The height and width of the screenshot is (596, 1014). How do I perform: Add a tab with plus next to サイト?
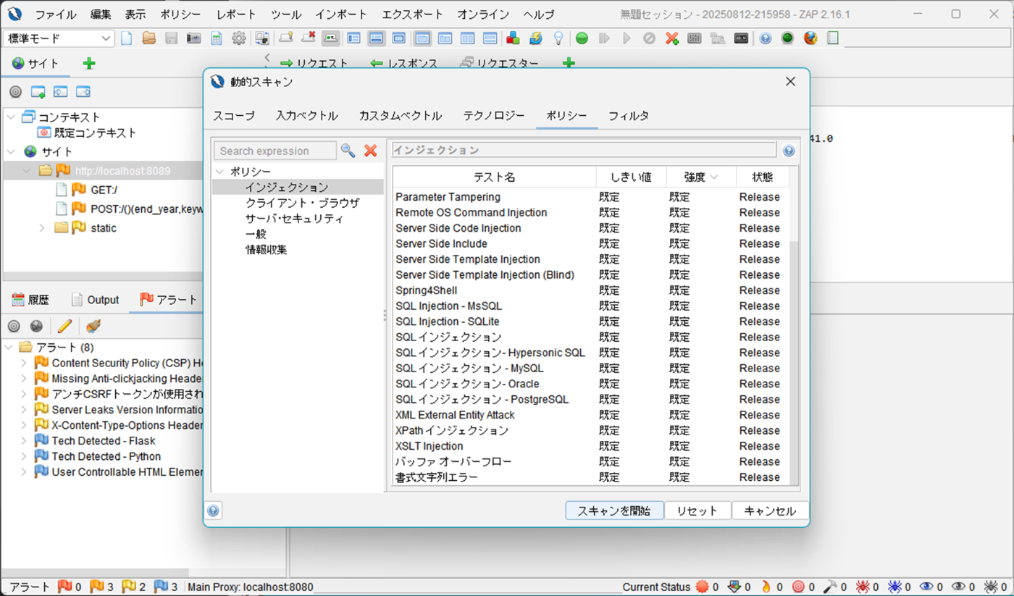[89, 64]
